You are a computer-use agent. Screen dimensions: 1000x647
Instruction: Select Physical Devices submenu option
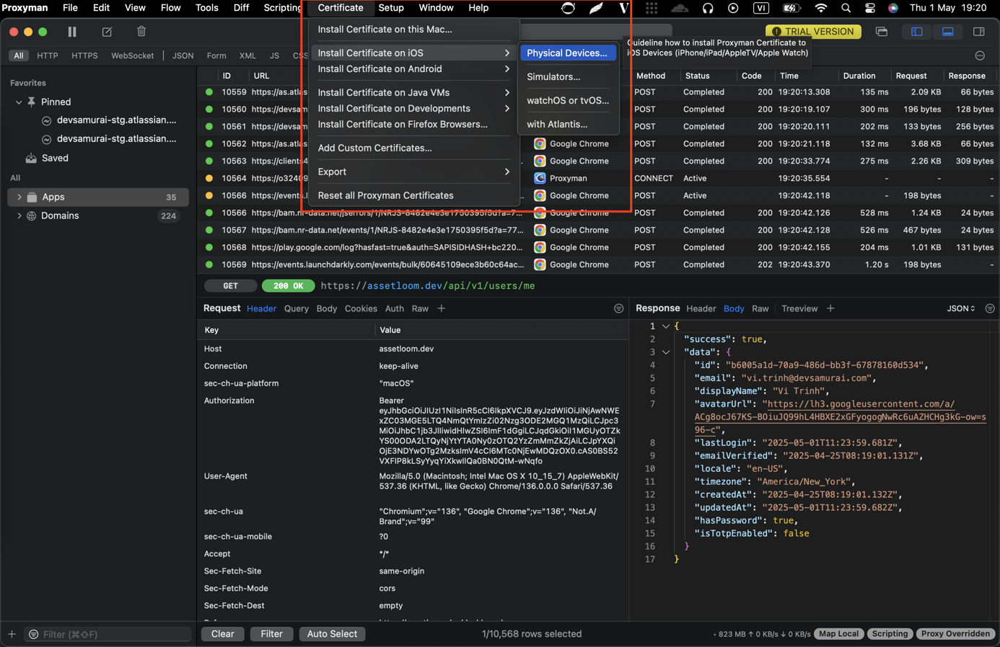click(567, 53)
